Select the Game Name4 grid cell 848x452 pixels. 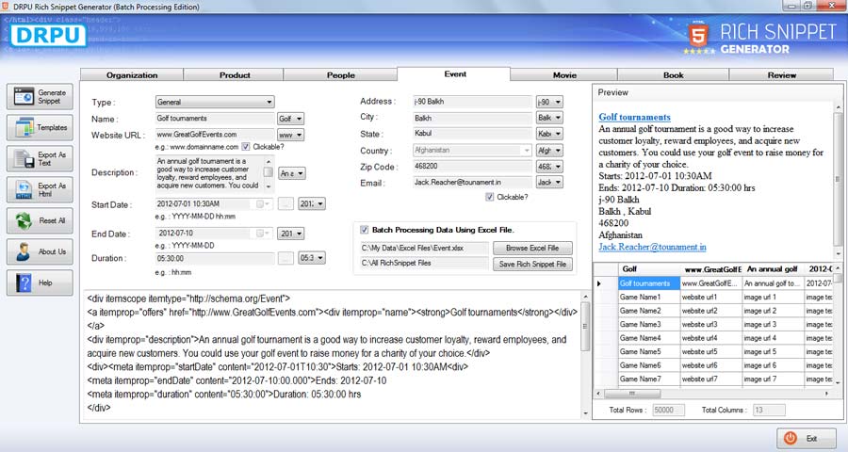[649, 338]
